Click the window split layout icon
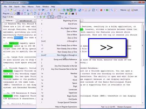 point(93,10)
